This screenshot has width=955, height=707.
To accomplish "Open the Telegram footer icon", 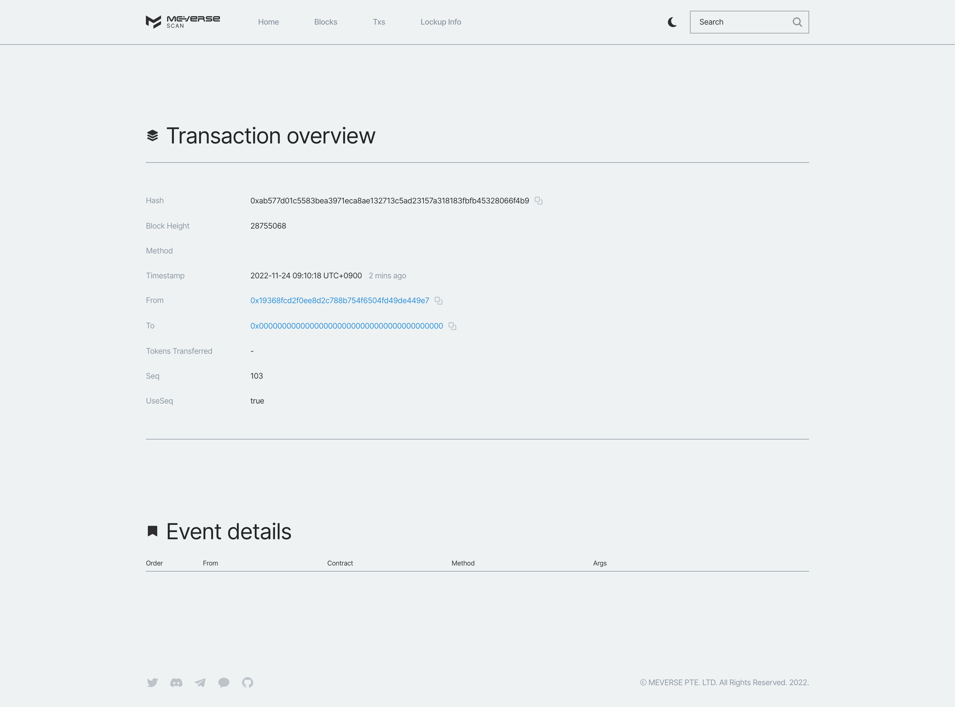I will coord(200,683).
